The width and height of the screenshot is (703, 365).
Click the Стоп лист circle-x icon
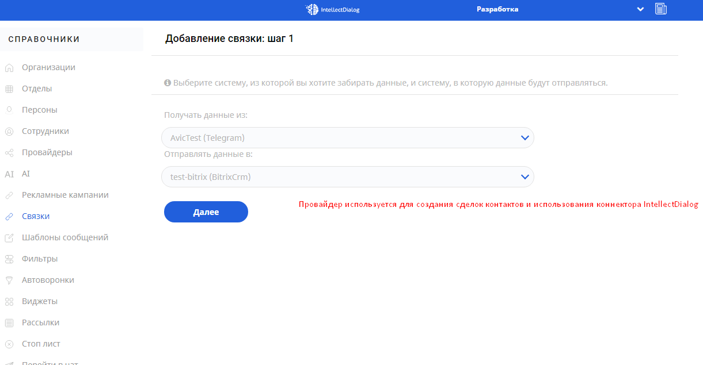(9, 344)
